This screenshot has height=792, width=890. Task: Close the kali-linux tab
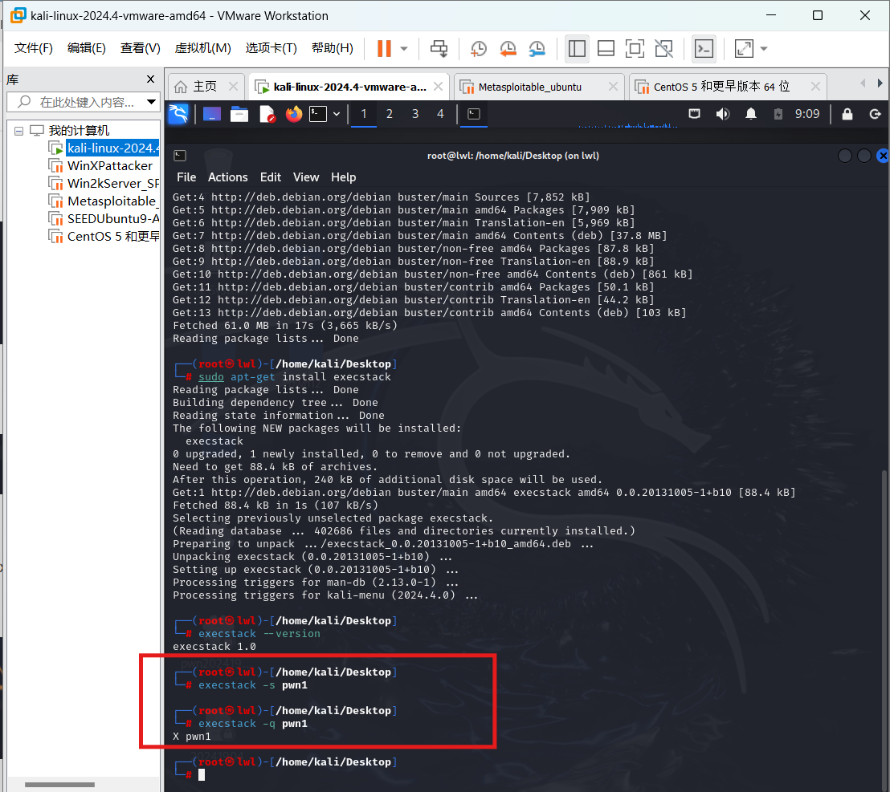439,87
